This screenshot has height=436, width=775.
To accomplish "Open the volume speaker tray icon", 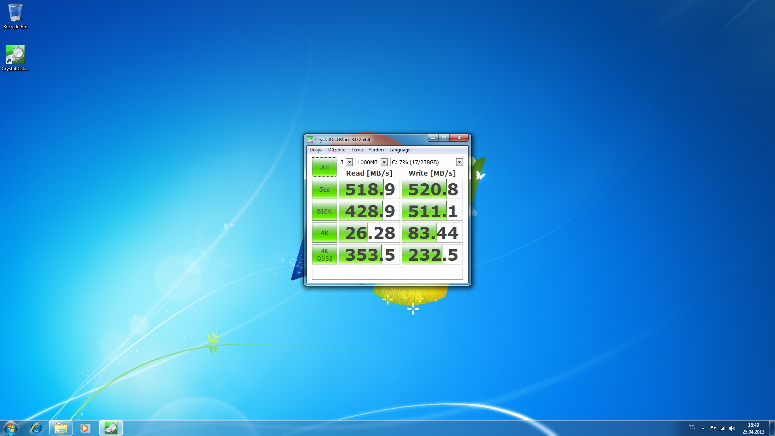I will (732, 428).
